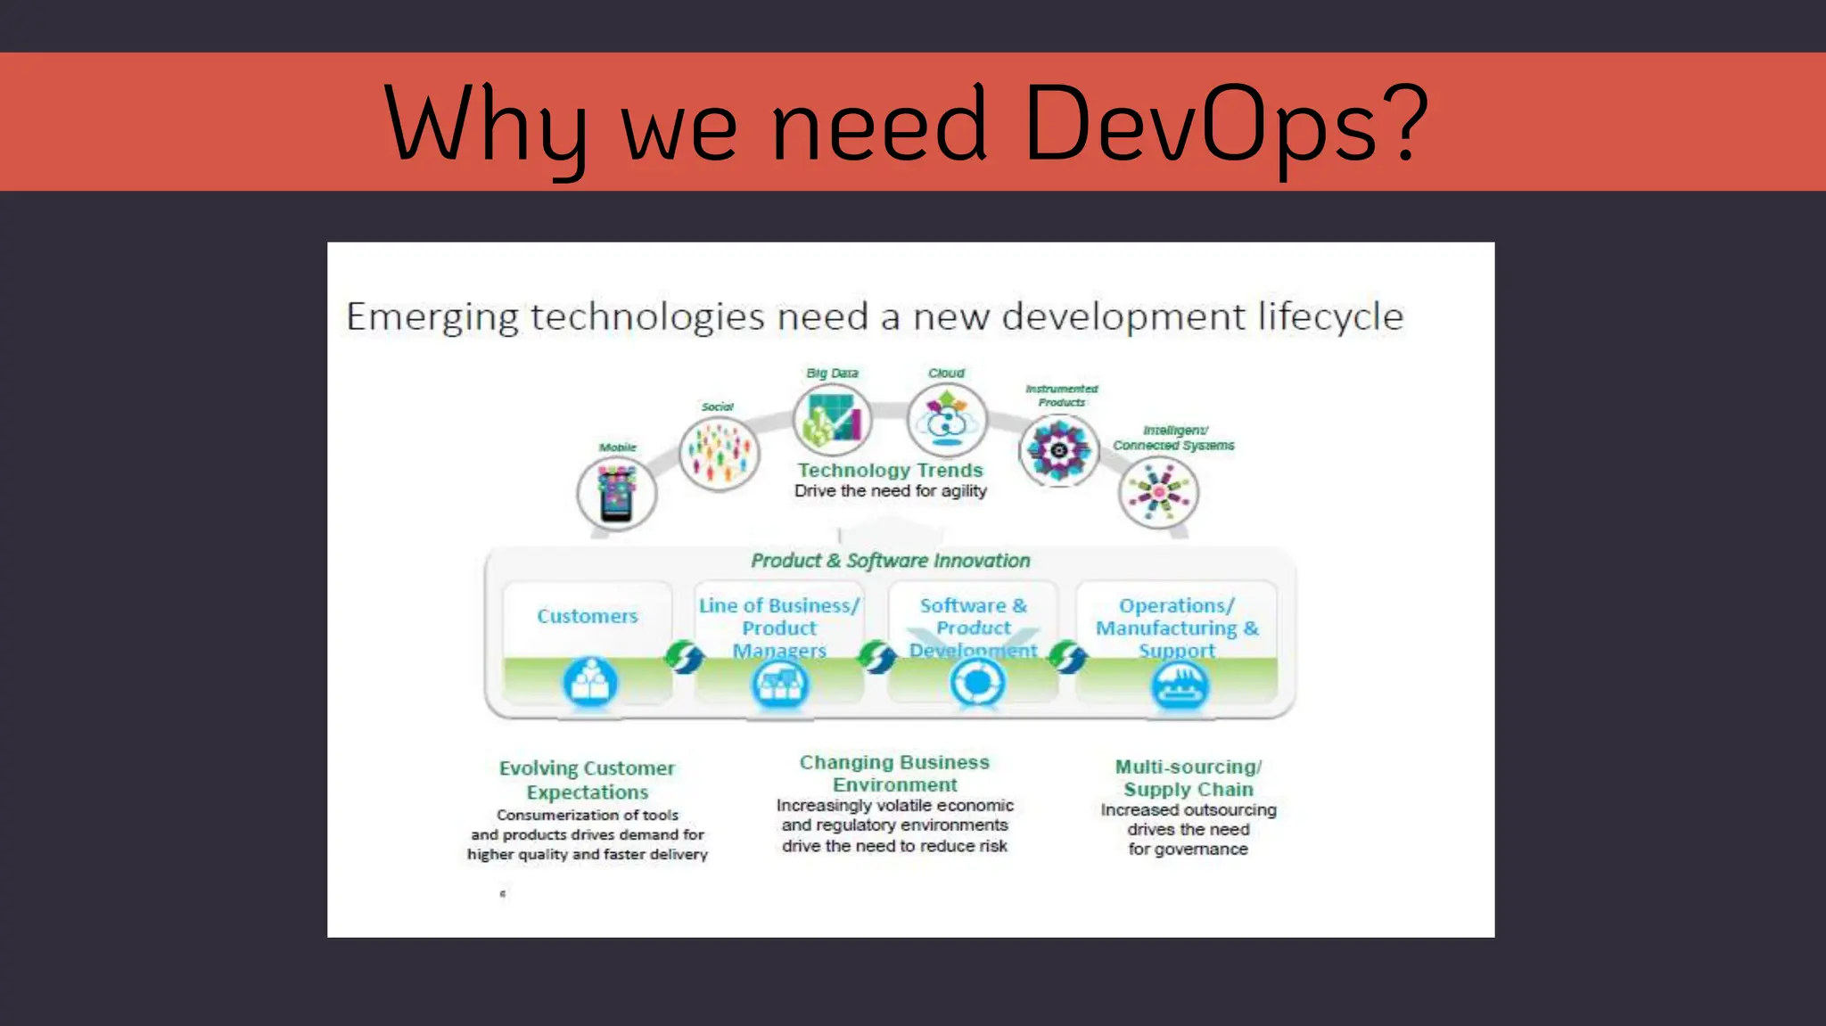Click 'Changing Business Environment' heading

(894, 774)
